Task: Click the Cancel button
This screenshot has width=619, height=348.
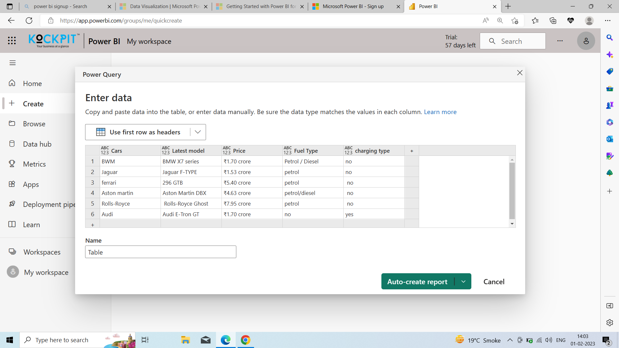Action: pyautogui.click(x=494, y=282)
